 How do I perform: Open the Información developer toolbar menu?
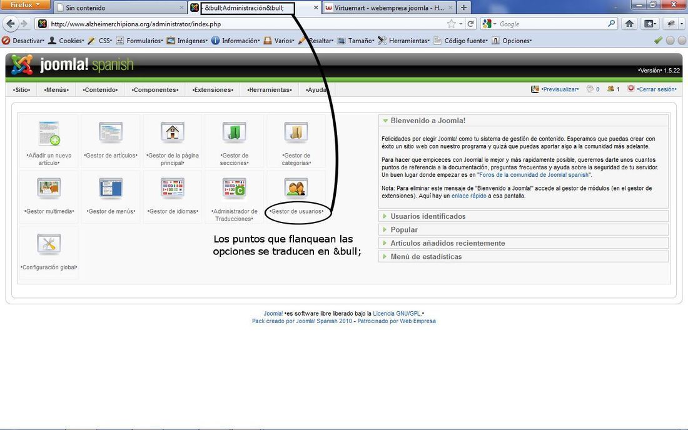[236, 41]
